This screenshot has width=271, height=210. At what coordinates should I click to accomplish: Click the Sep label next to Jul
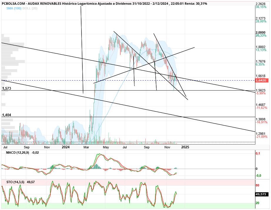pyautogui.click(x=26, y=147)
